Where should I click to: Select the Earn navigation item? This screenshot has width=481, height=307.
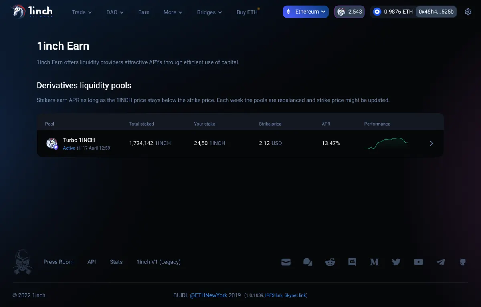point(144,12)
